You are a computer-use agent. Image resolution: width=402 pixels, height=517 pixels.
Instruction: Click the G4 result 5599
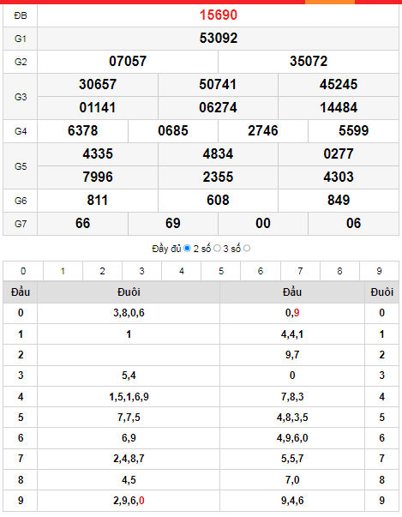[353, 131]
